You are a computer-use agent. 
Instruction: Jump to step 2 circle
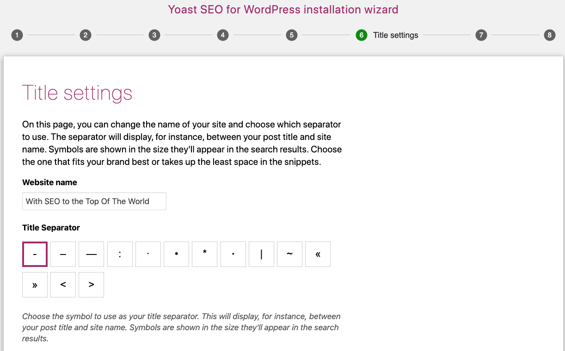point(86,35)
